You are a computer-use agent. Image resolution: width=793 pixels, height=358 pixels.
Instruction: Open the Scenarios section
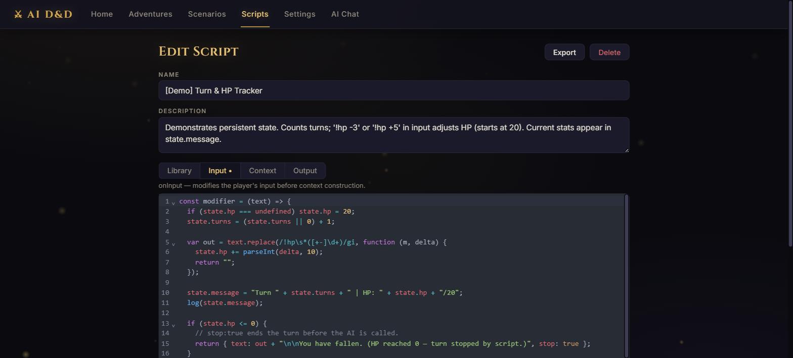[x=207, y=14]
